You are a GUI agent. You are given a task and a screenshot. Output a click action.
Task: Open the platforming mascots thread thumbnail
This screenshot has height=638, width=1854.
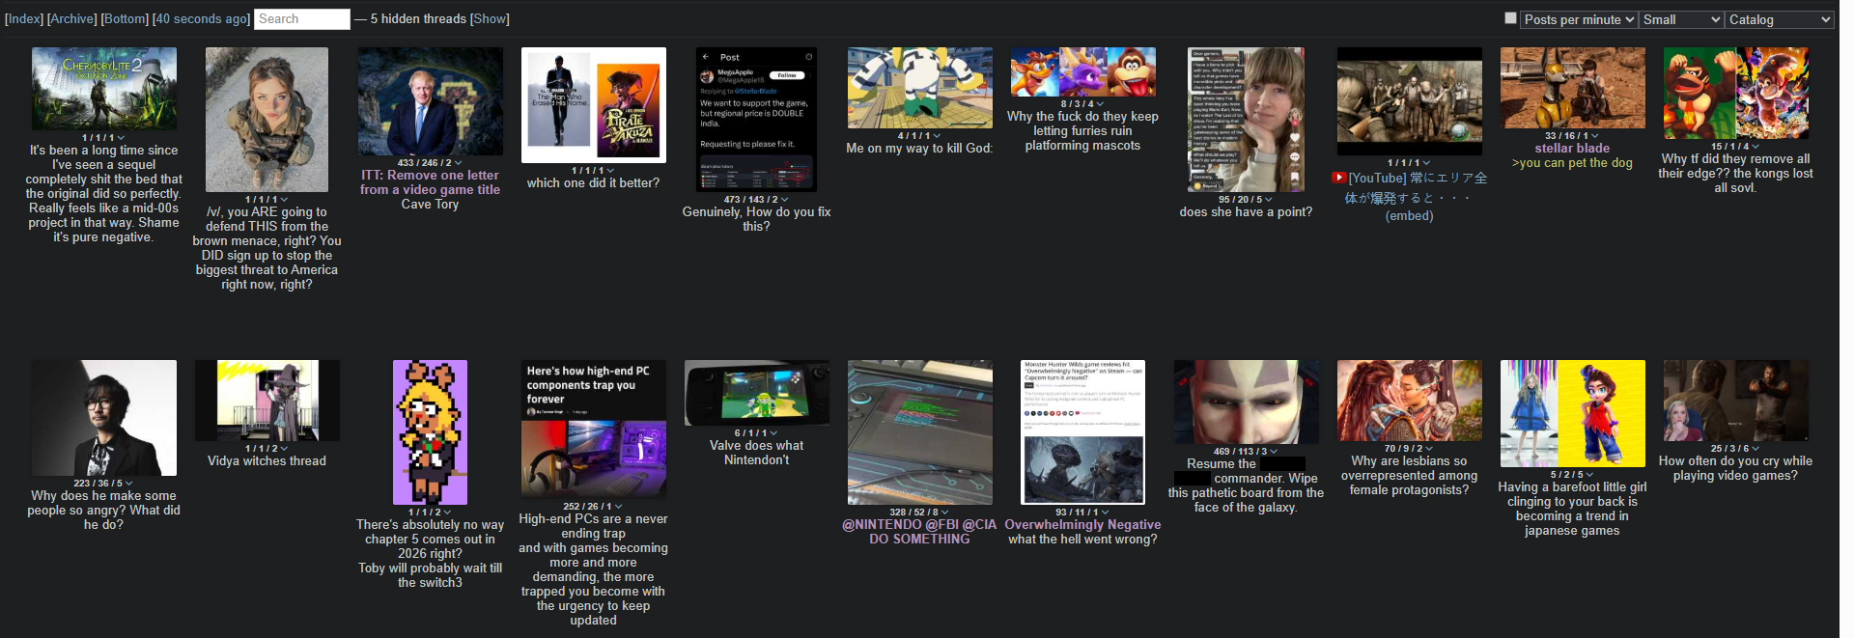point(1082,72)
